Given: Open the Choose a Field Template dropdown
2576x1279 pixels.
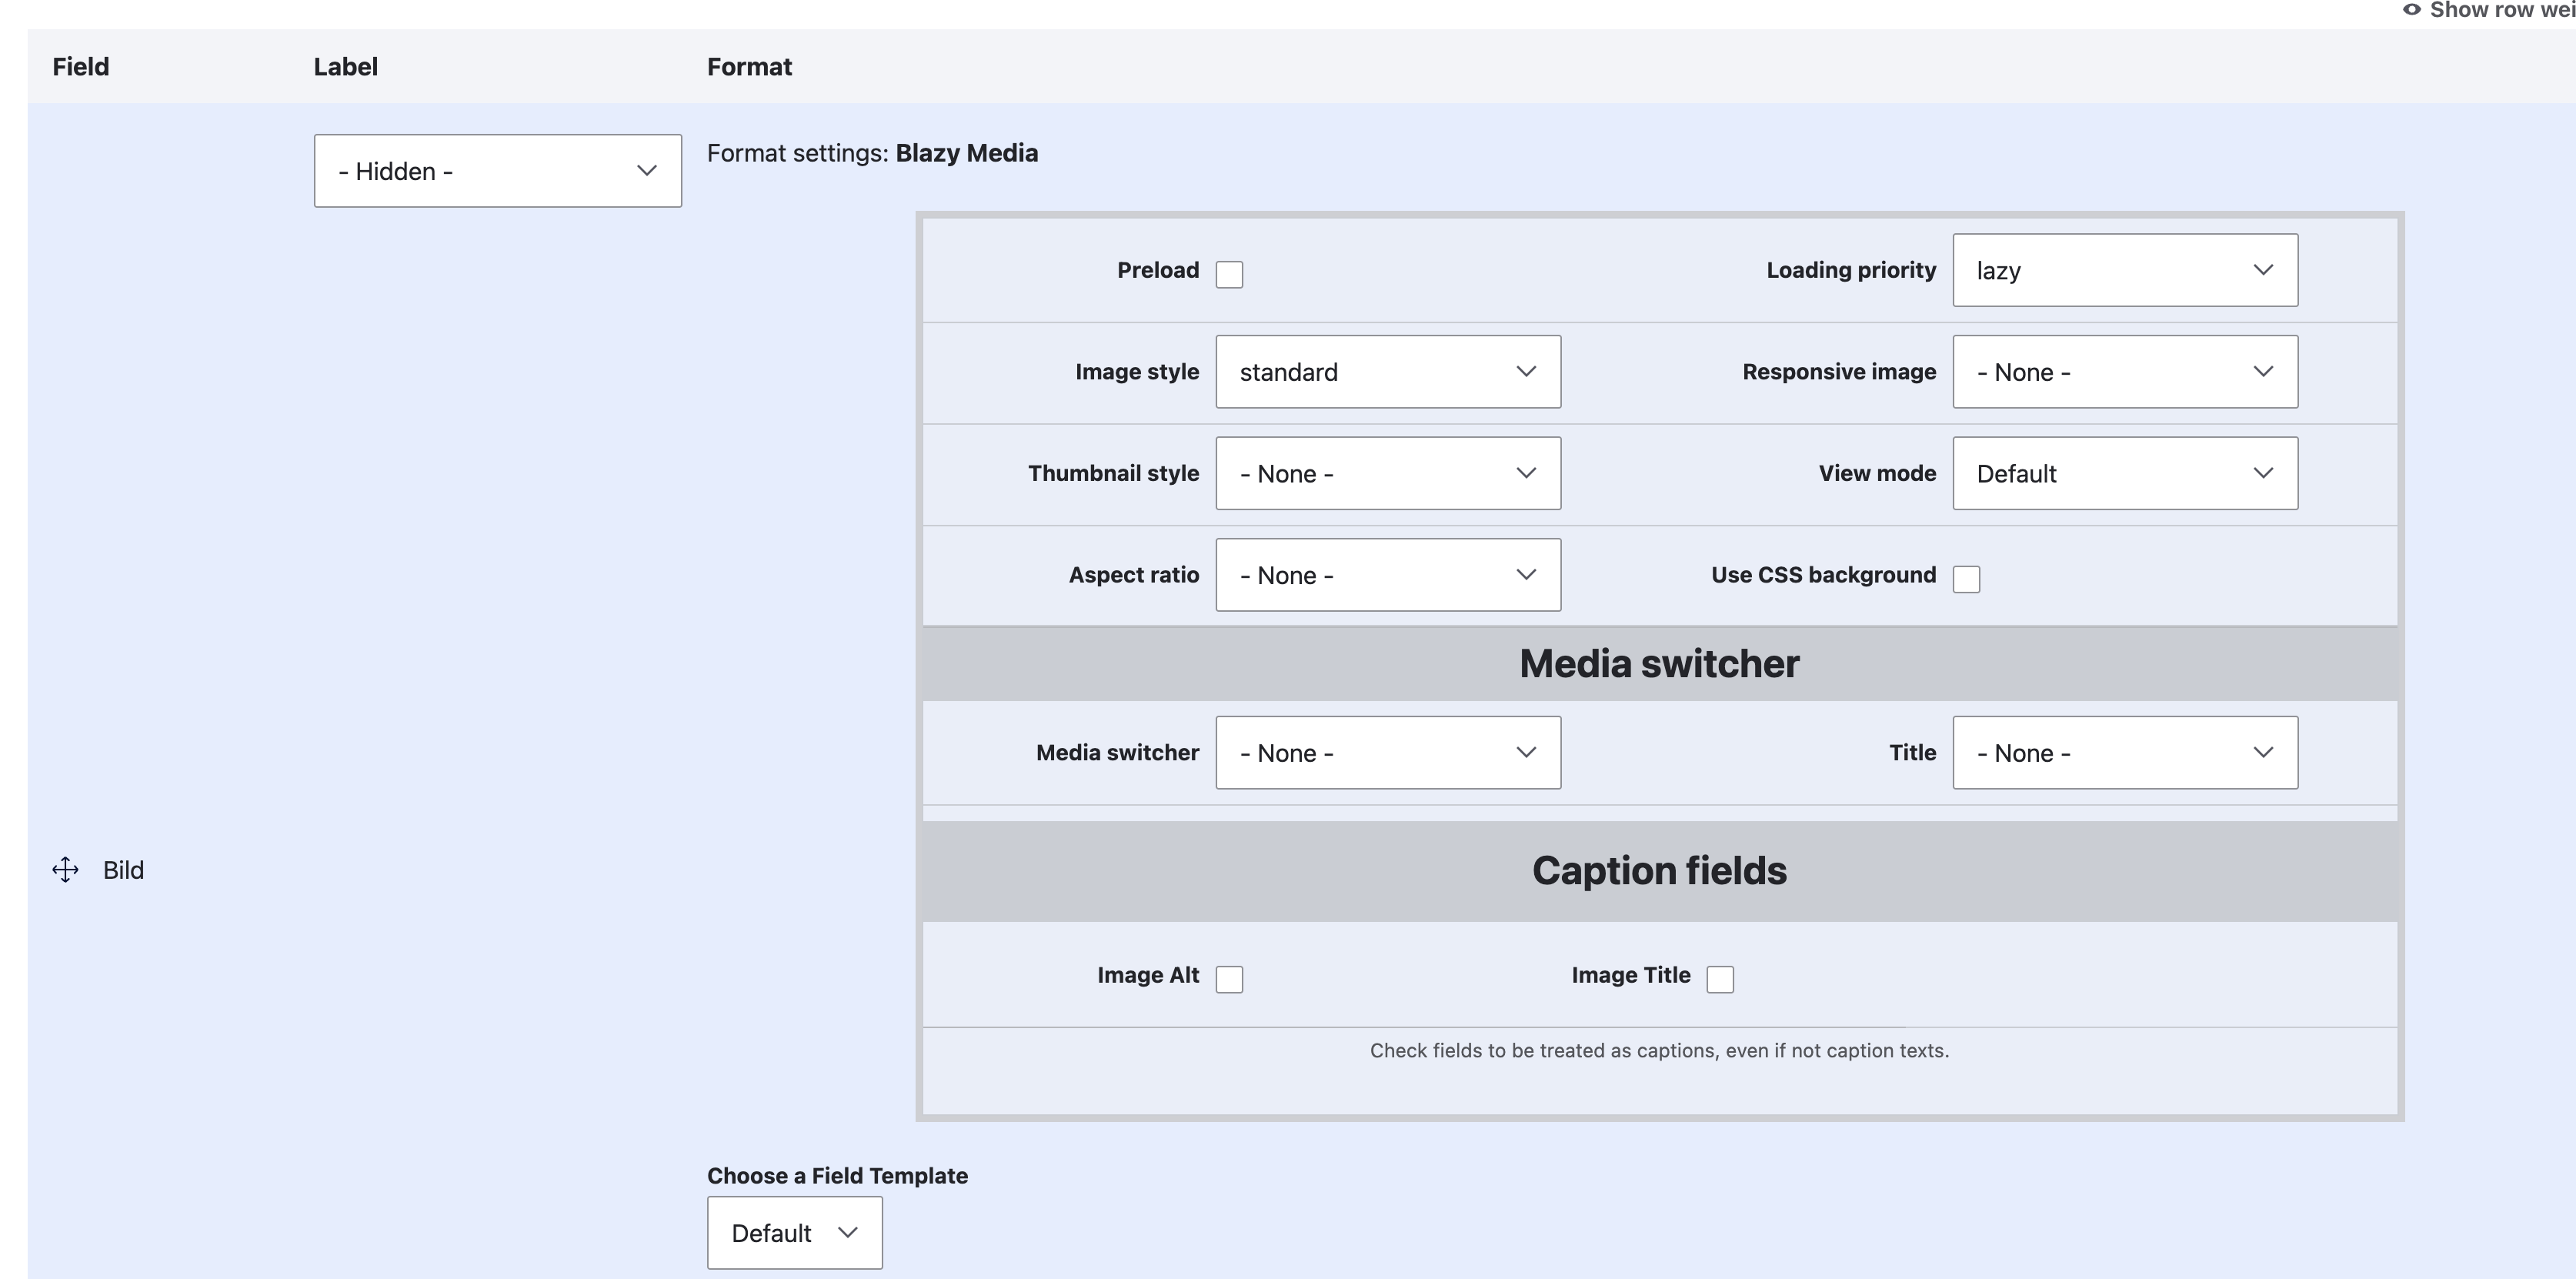Looking at the screenshot, I should (x=794, y=1233).
